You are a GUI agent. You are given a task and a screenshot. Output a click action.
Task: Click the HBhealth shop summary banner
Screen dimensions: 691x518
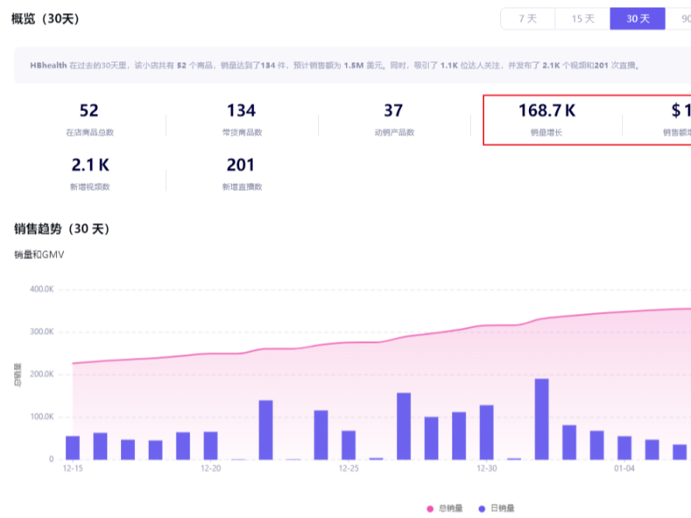tap(350, 66)
